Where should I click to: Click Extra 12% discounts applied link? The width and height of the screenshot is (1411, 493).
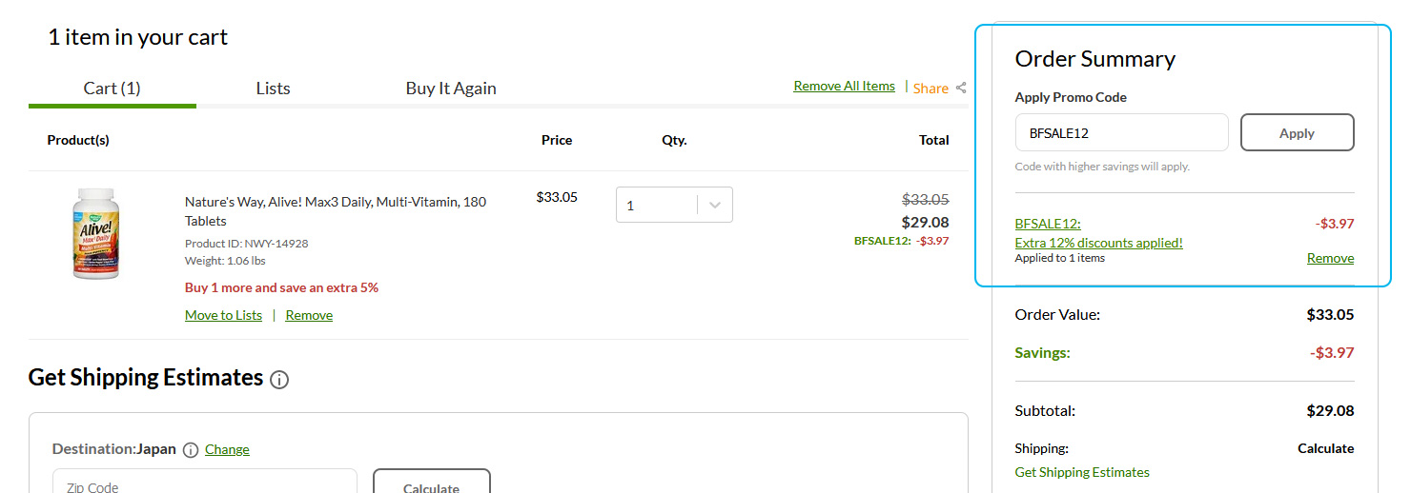[x=1099, y=243]
